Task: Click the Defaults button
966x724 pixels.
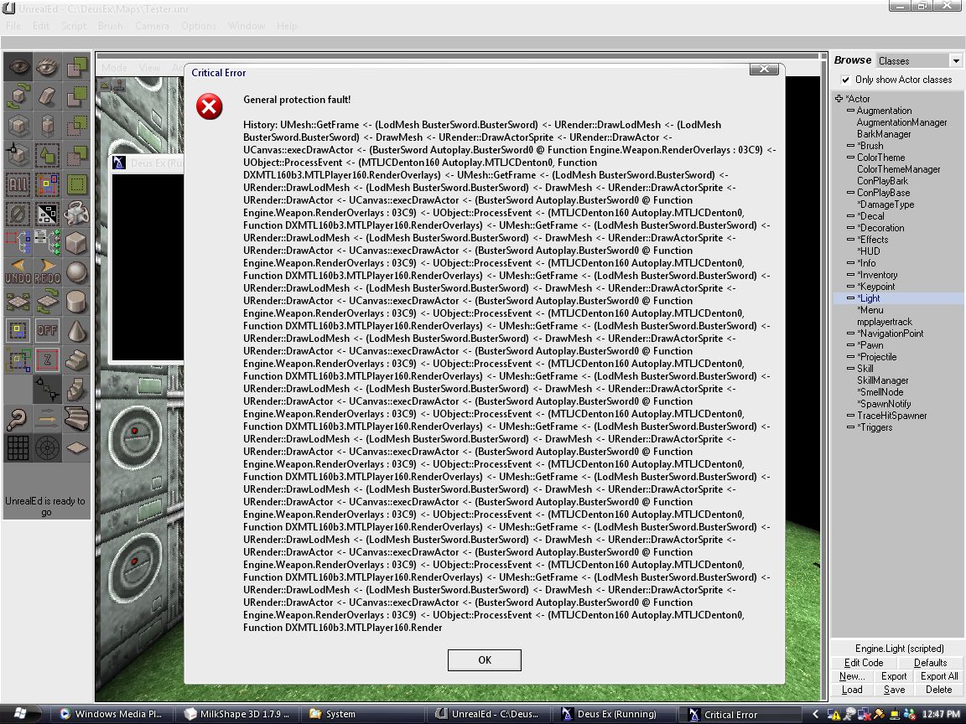Action: [x=930, y=663]
